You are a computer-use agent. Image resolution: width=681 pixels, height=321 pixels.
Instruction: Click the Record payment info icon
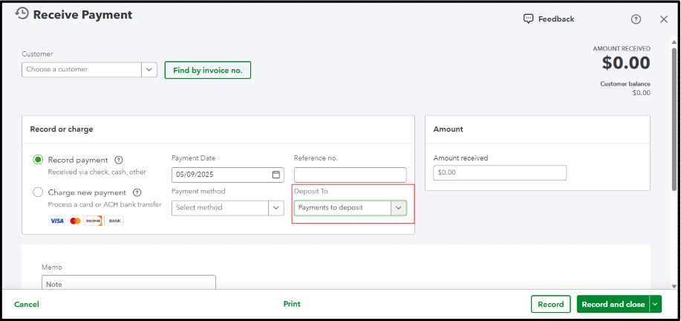pos(119,160)
